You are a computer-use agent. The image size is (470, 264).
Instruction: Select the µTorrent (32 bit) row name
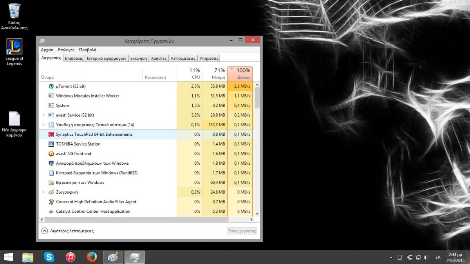tap(71, 86)
